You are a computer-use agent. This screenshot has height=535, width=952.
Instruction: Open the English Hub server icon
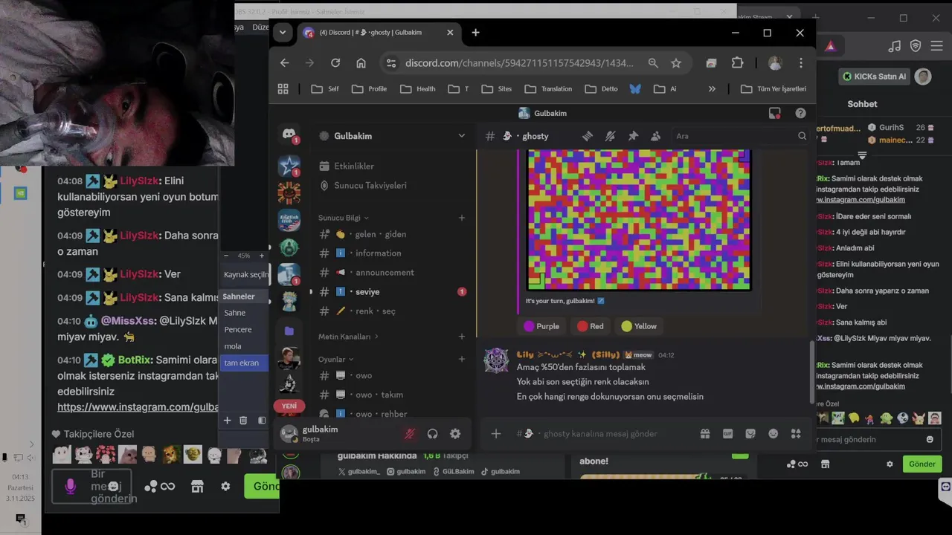click(289, 220)
